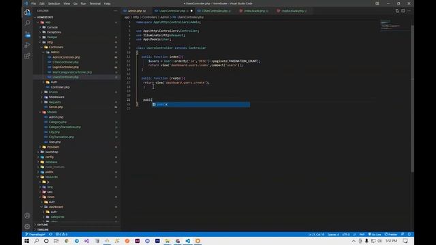
Task: Open CategoryTranslation.php in the explorer
Action: pos(65,127)
